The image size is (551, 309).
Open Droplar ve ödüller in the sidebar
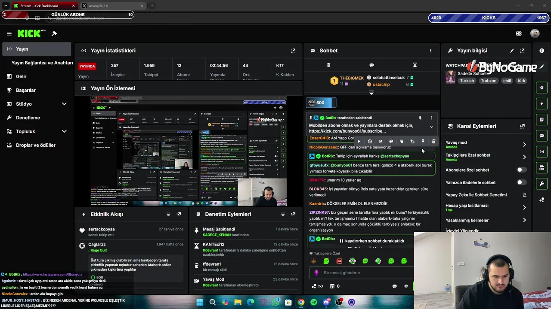37,145
